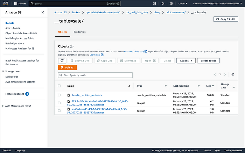Open Privacy link in the footer
This screenshot has width=245, height=153.
pyautogui.click(x=207, y=151)
